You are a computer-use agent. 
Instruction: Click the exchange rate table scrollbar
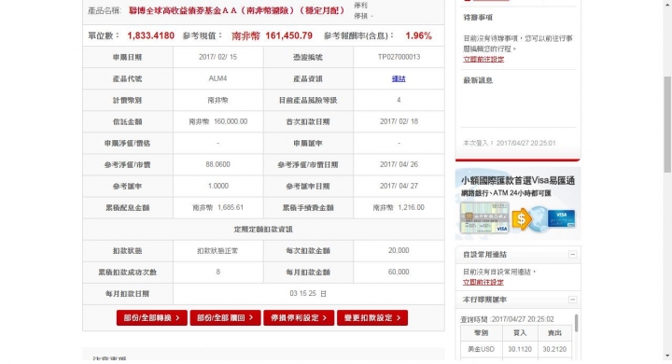(x=576, y=323)
